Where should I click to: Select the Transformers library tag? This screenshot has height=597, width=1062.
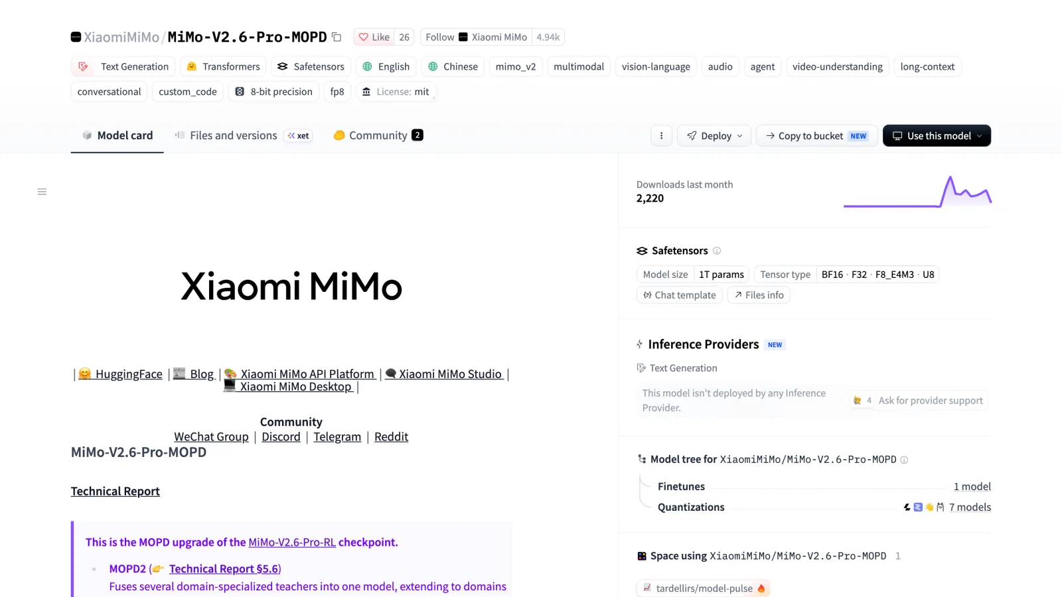tap(223, 66)
